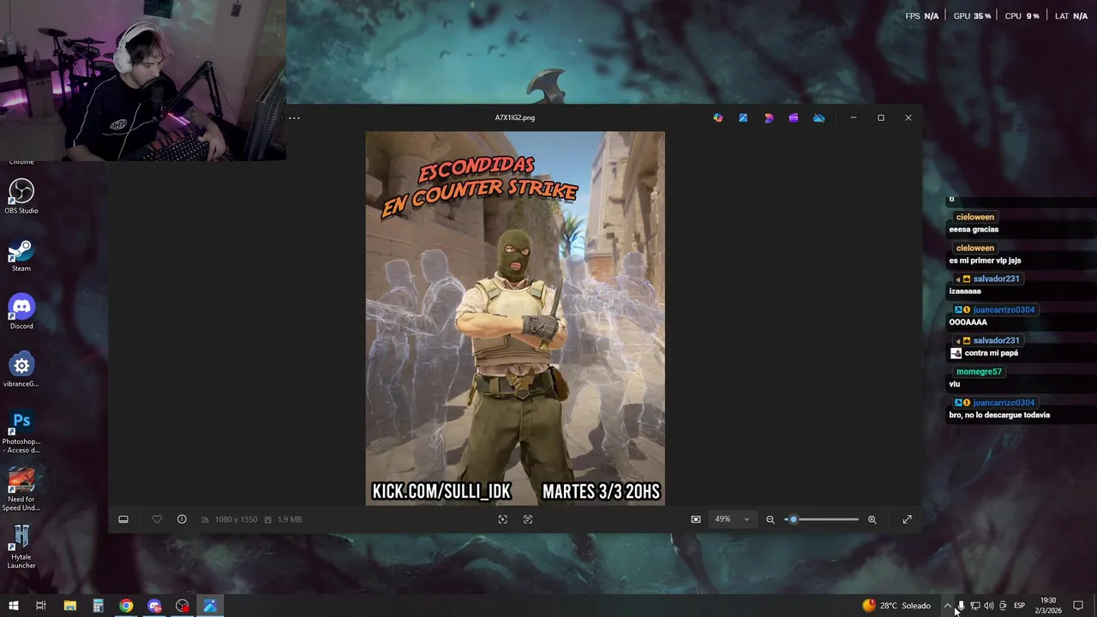Image resolution: width=1097 pixels, height=617 pixels.
Task: Click the 1080 x 1350 dimensions text
Action: point(236,519)
